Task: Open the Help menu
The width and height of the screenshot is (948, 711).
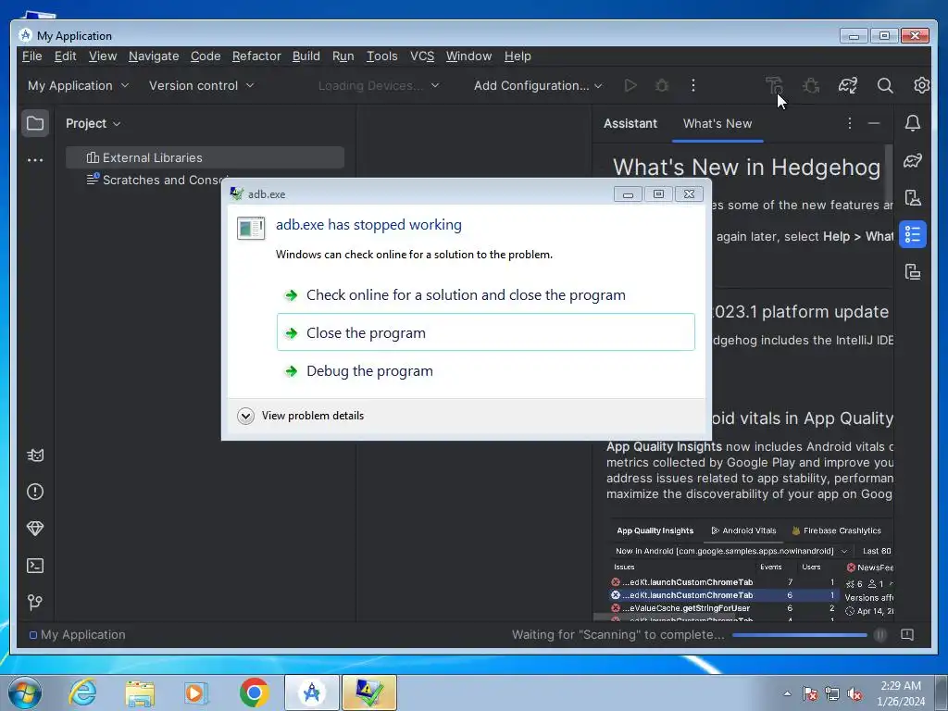Action: tap(518, 56)
